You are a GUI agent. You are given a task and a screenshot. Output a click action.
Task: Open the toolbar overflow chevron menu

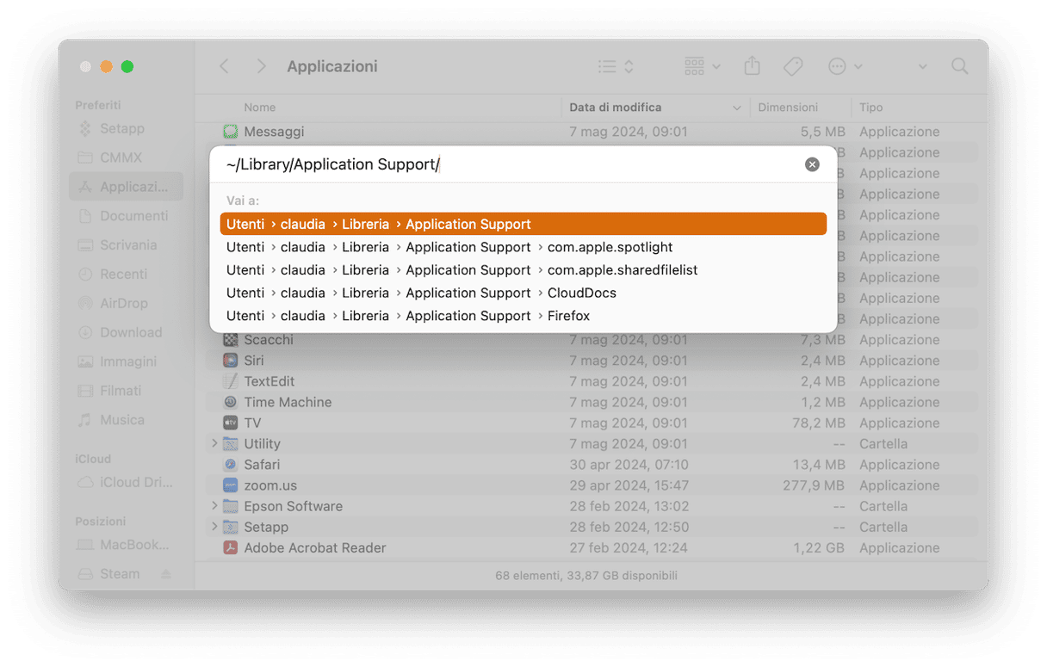click(922, 66)
